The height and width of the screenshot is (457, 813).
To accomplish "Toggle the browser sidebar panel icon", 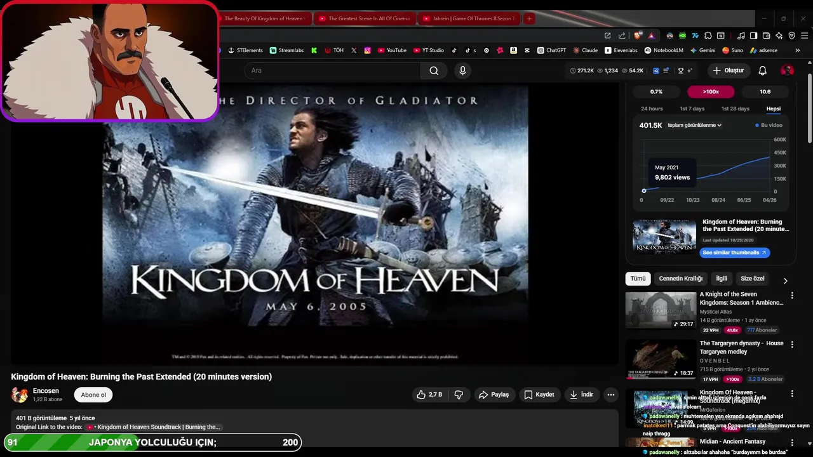I will tap(753, 36).
